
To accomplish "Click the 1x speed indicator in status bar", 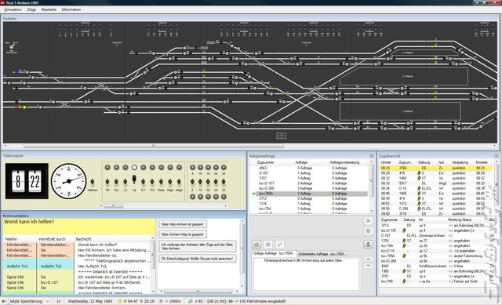I will (x=59, y=301).
